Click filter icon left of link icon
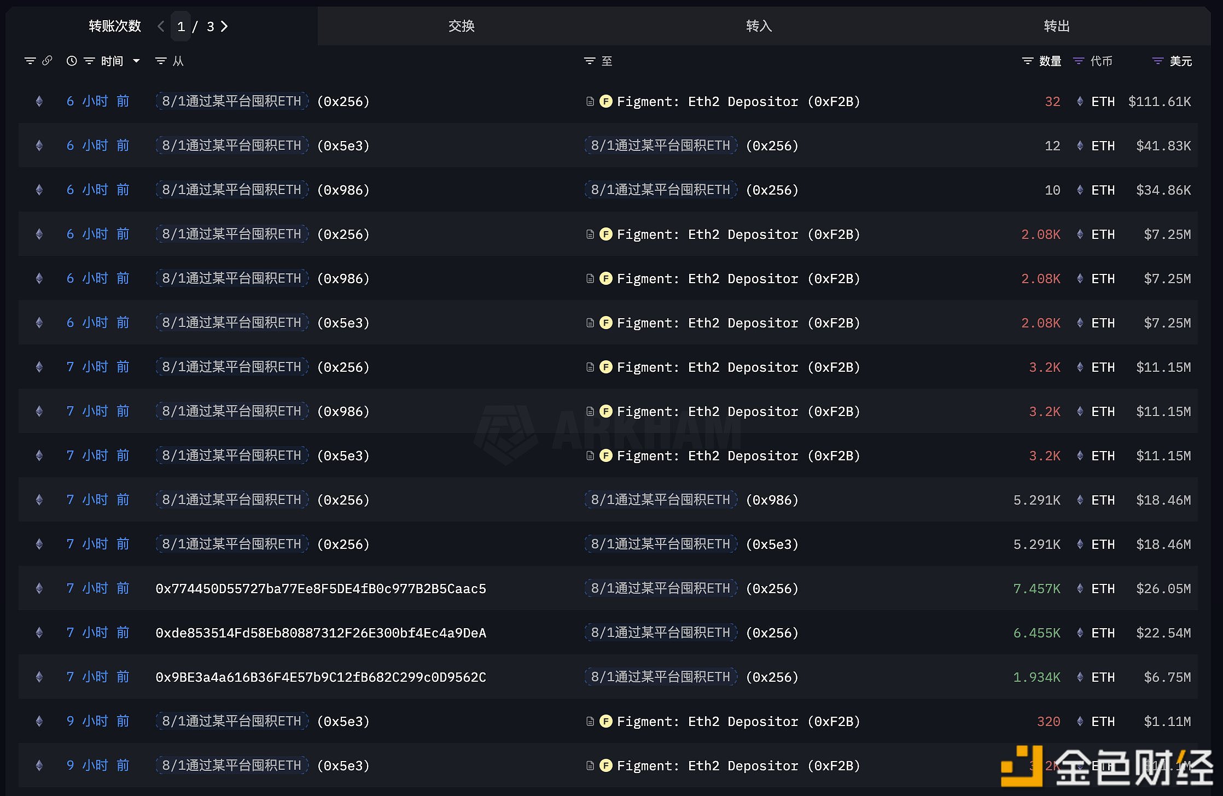 (x=30, y=61)
